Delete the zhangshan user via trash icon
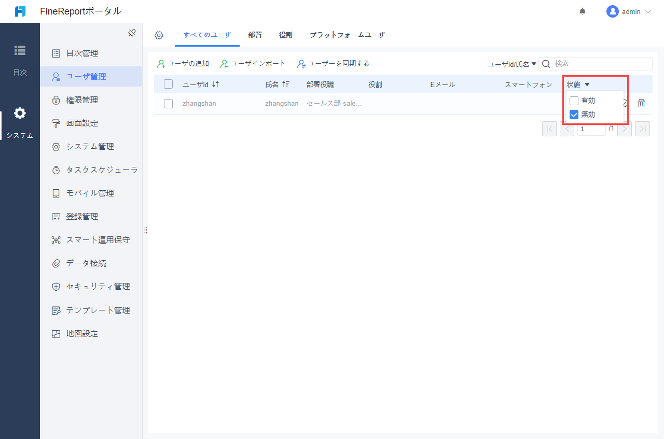664x439 pixels. 641,103
